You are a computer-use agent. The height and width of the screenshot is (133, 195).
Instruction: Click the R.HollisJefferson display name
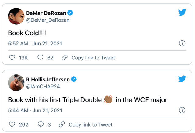pos(48,79)
